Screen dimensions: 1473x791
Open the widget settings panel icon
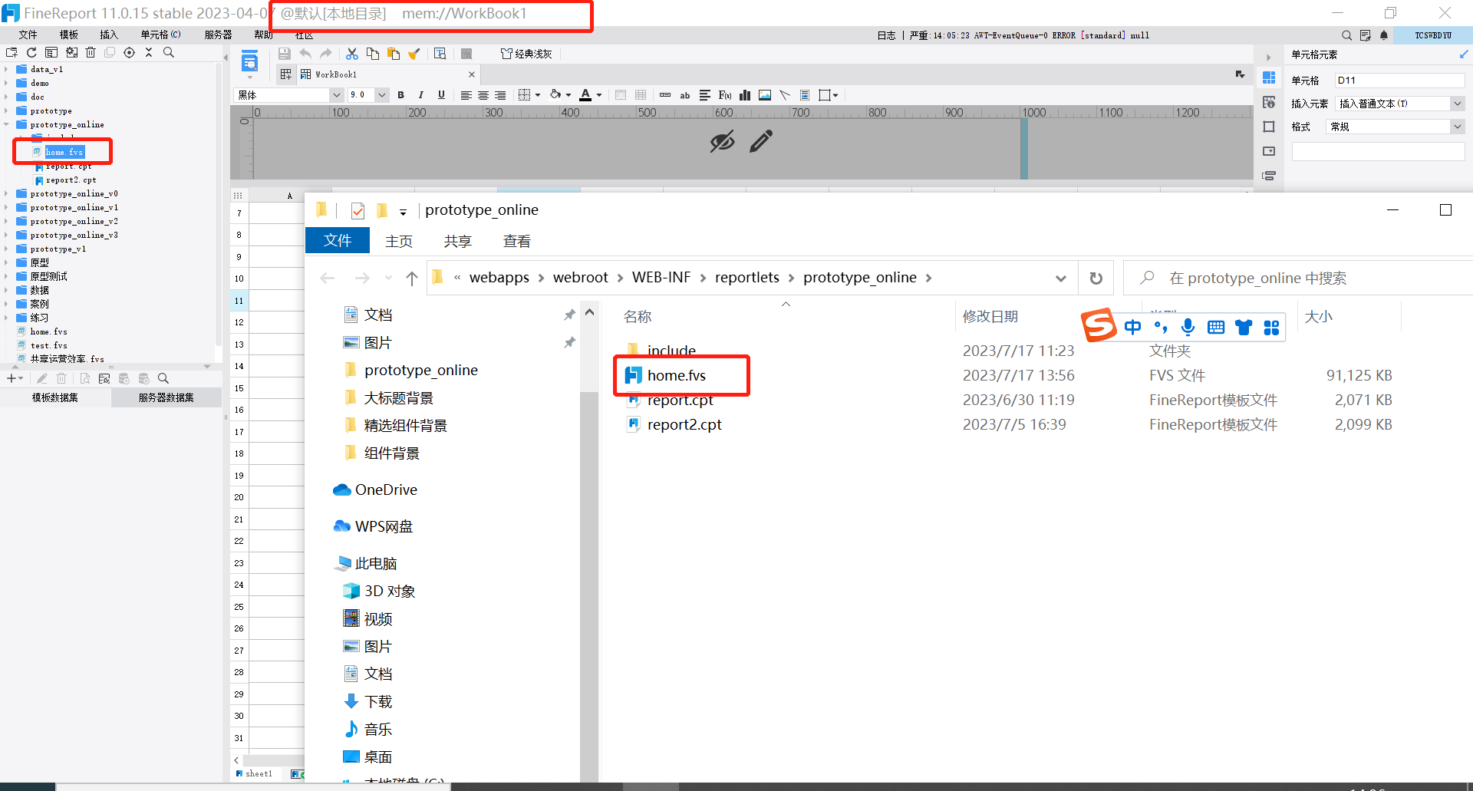[1269, 151]
